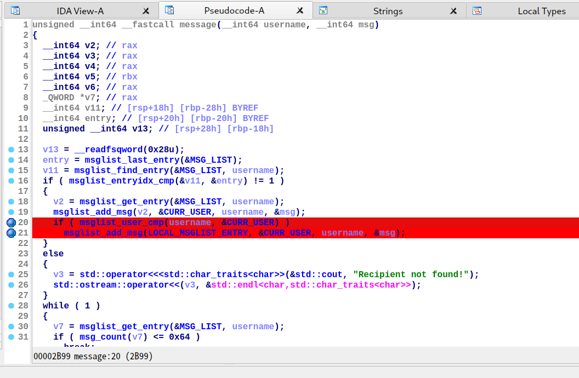Toggle the breakpoint dot on line 30
This screenshot has width=579, height=378.
click(x=11, y=327)
